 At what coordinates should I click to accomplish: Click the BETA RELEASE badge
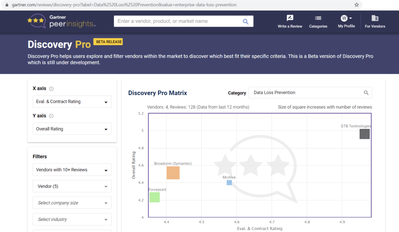click(108, 42)
